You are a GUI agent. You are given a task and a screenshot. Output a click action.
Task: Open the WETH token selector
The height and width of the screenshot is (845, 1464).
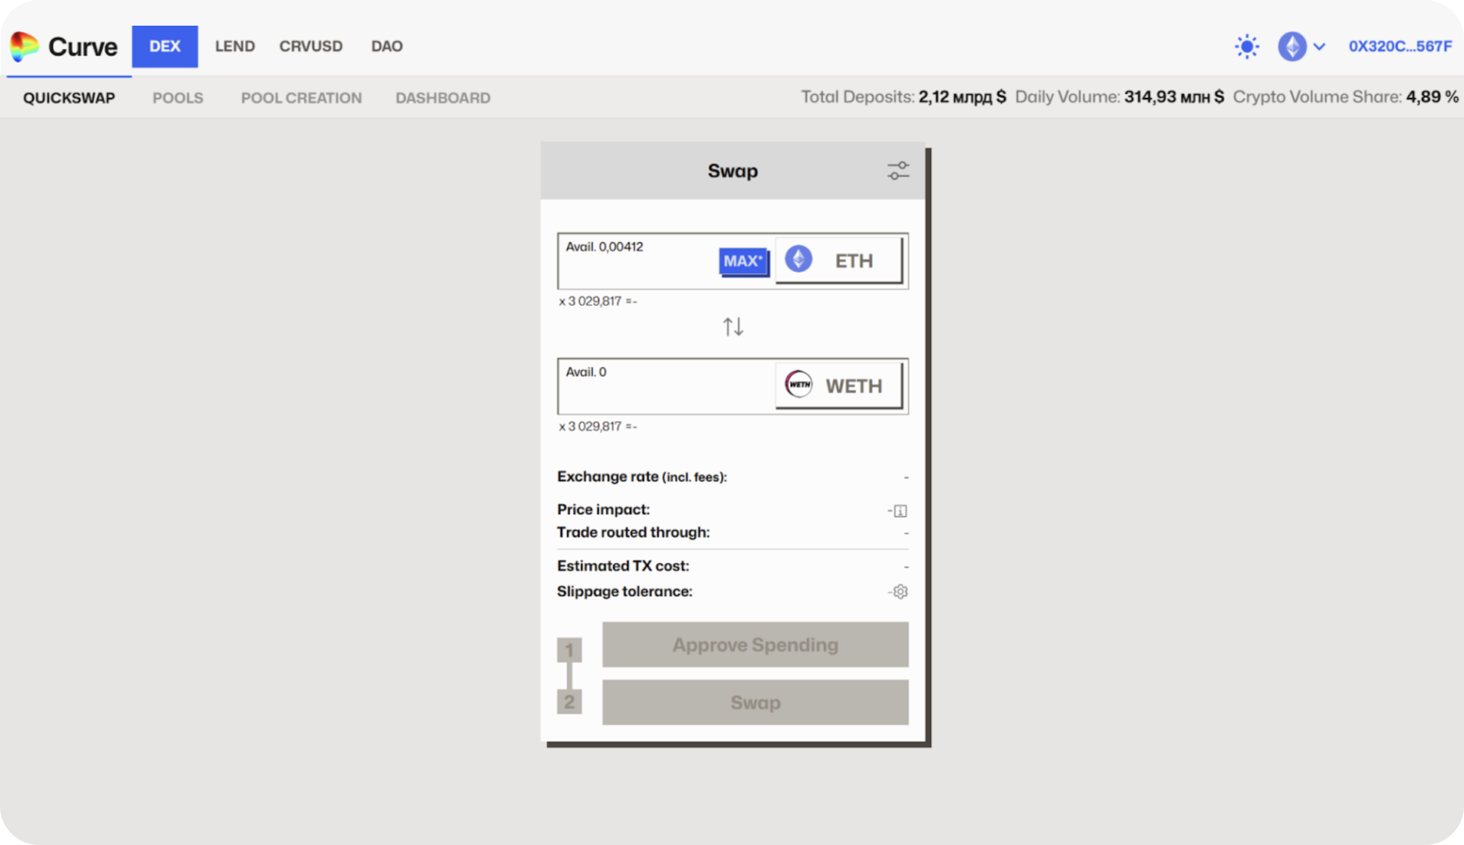coord(838,386)
